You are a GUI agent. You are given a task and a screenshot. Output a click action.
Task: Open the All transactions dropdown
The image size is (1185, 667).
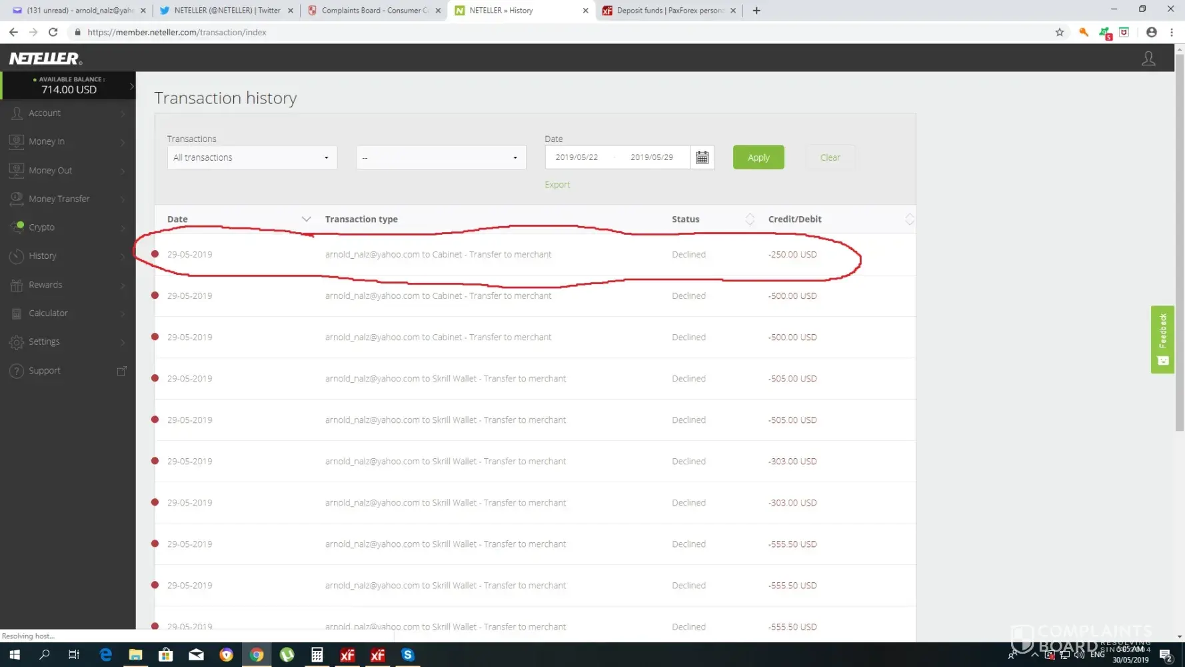click(x=252, y=157)
